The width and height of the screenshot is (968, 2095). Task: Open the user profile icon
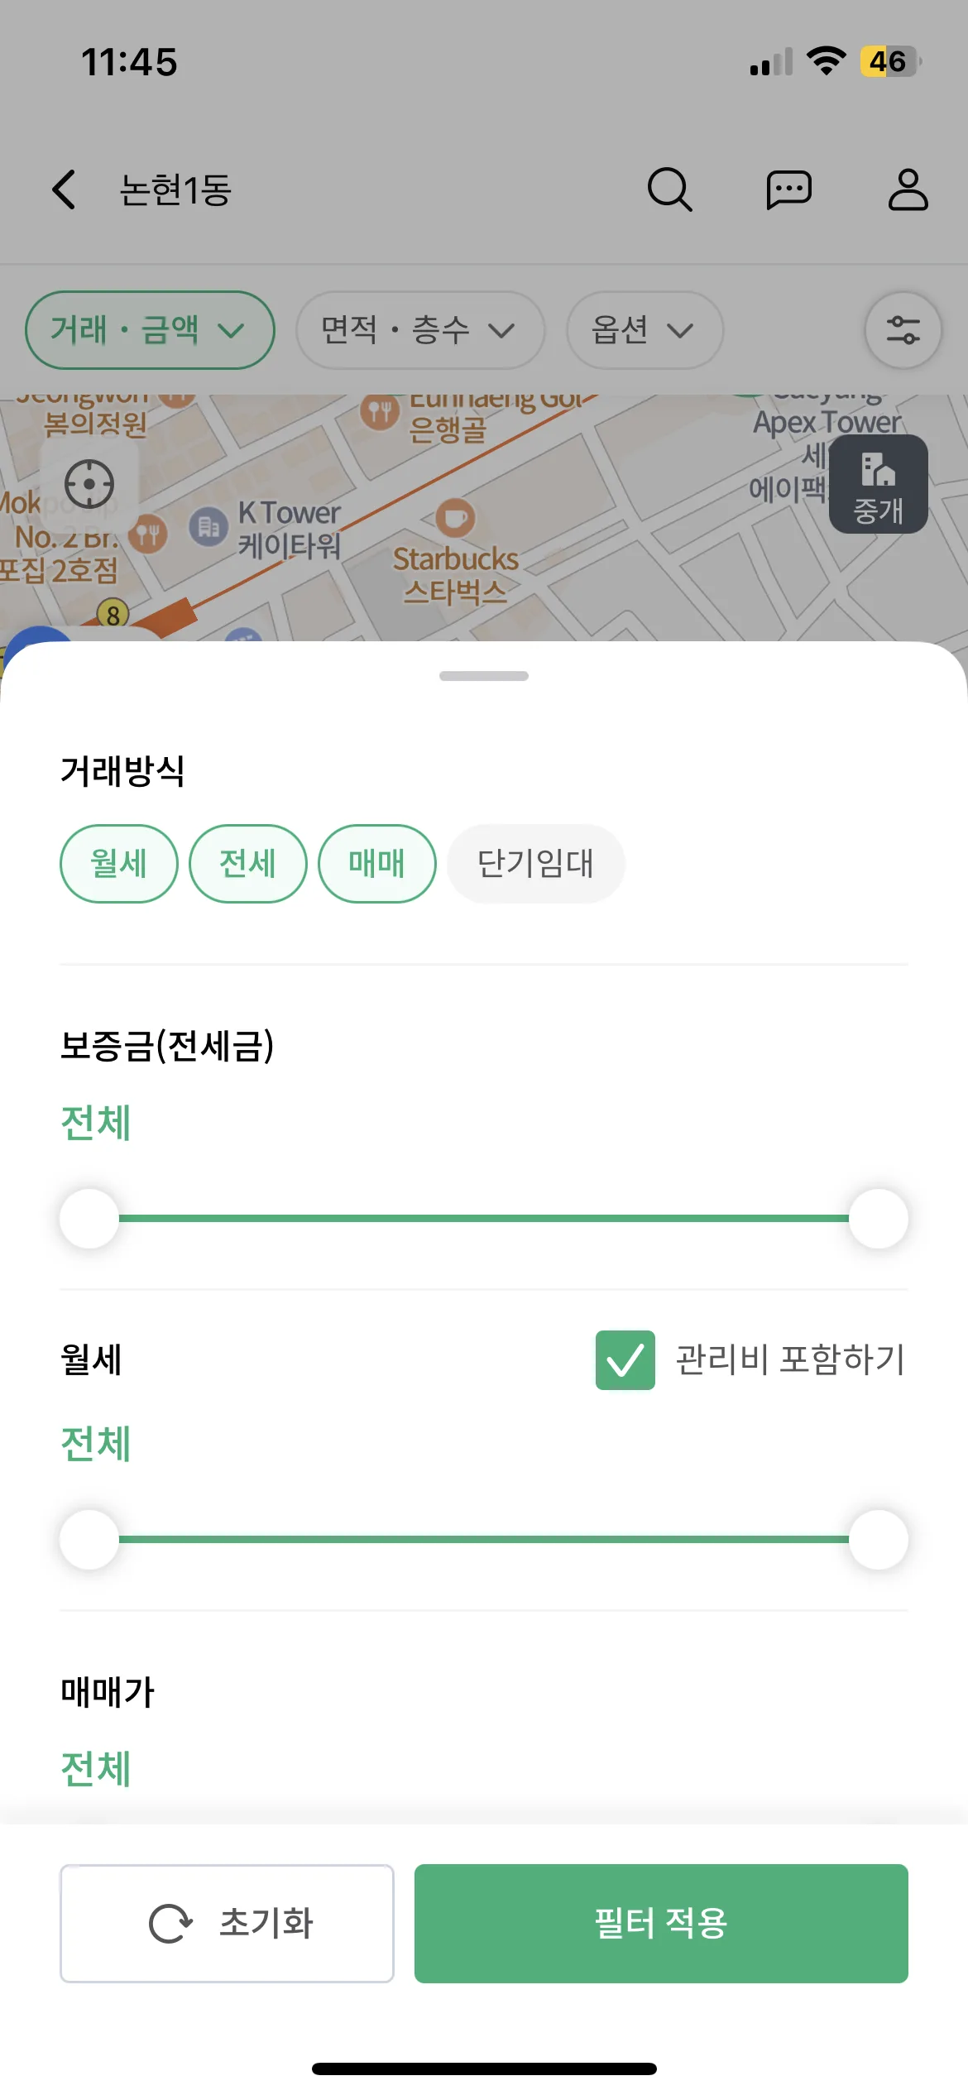pos(908,189)
